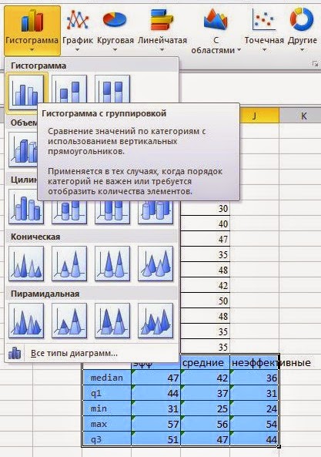The height and width of the screenshot is (457, 321).
Task: Open the Другие charts button
Action: coord(302,31)
